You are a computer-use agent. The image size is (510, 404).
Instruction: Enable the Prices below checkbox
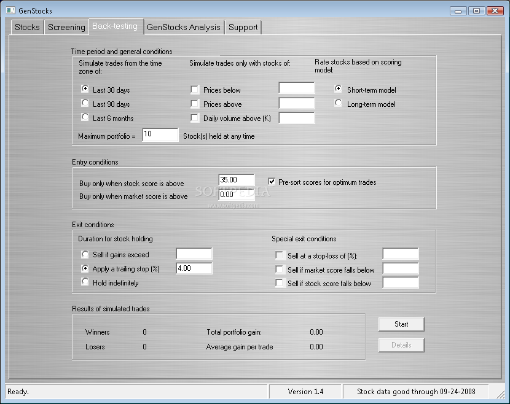pos(195,90)
